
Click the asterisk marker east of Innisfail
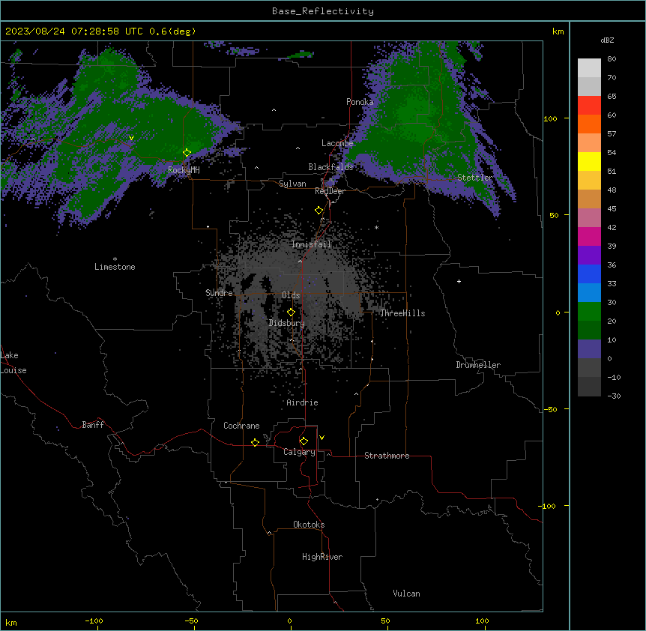click(x=376, y=228)
